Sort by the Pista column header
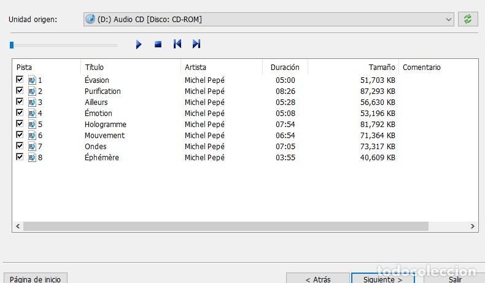This screenshot has width=485, height=283. [47, 67]
